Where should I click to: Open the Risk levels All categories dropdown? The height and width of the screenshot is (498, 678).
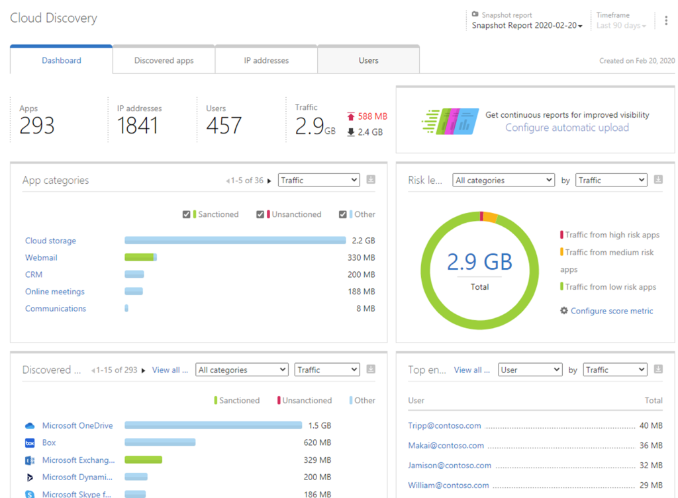[x=503, y=180]
